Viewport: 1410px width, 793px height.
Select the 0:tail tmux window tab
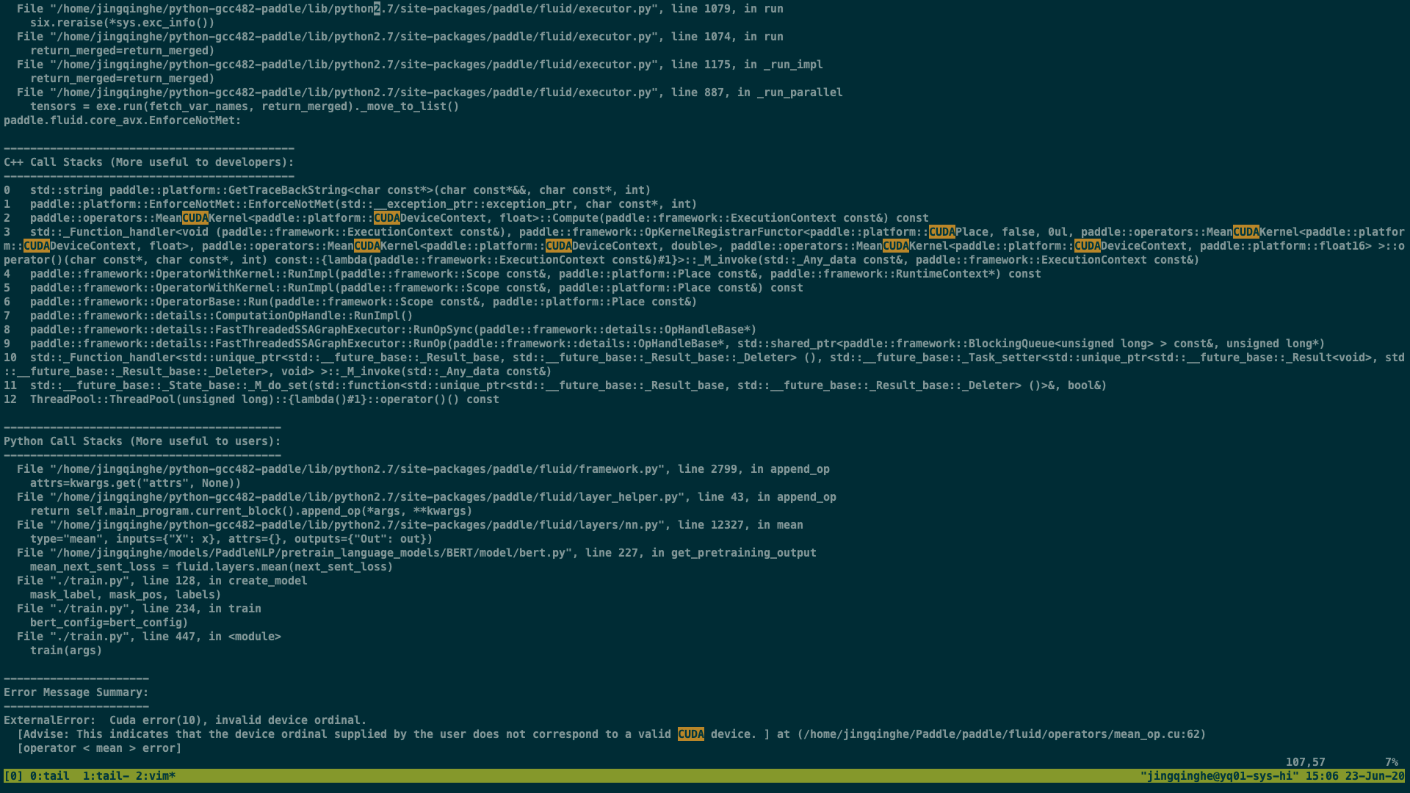(49, 776)
